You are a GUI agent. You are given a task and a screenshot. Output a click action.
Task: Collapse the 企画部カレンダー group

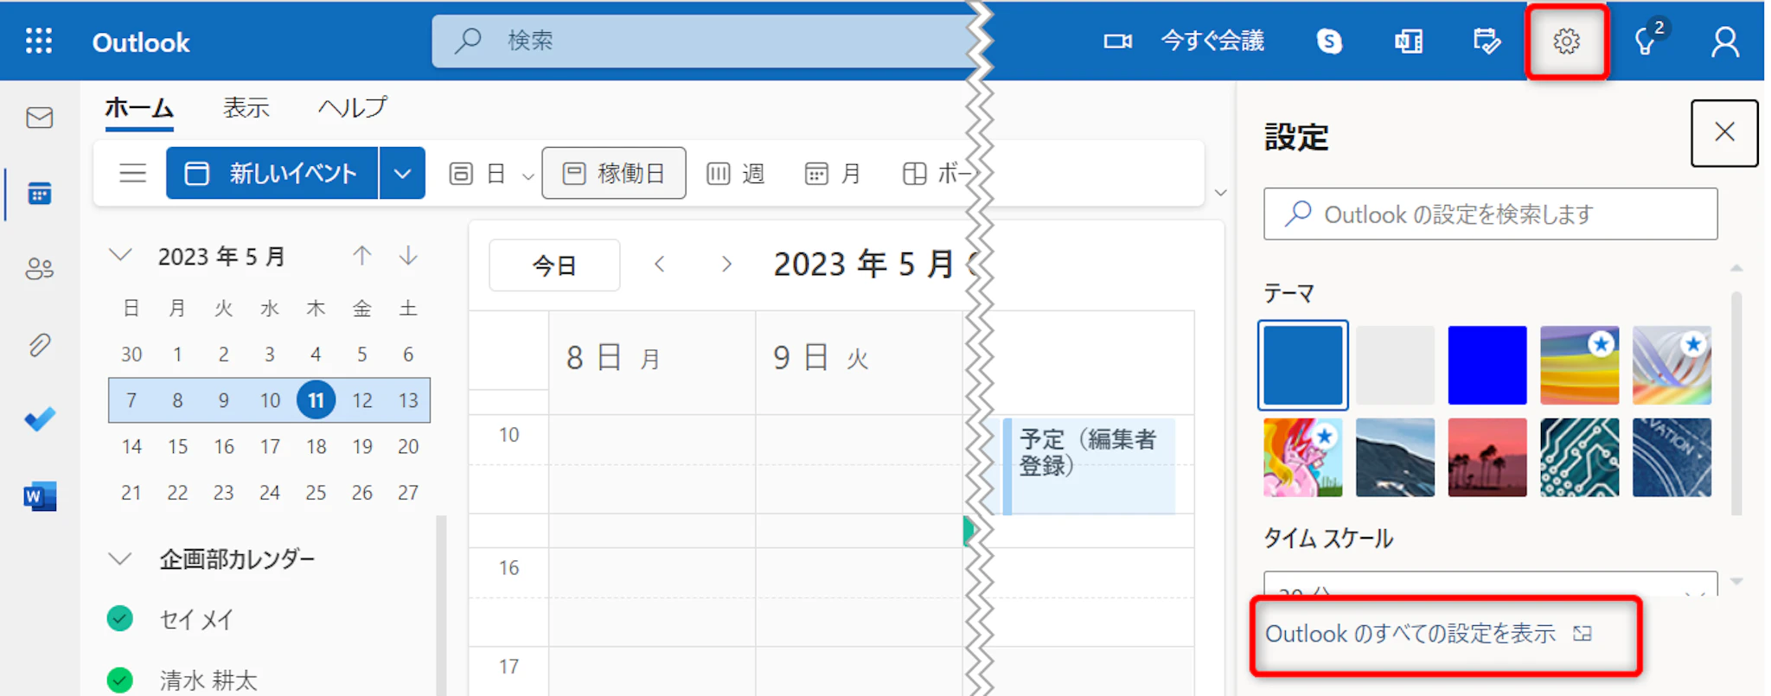(120, 559)
